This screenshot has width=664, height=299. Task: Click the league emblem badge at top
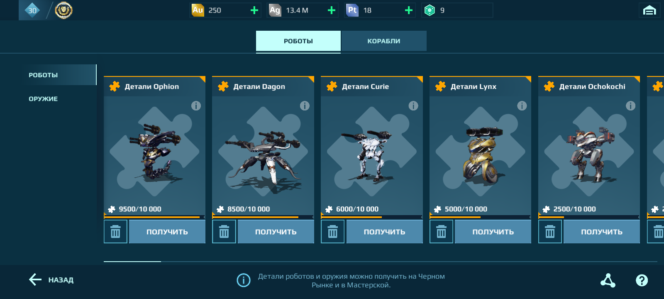point(63,10)
